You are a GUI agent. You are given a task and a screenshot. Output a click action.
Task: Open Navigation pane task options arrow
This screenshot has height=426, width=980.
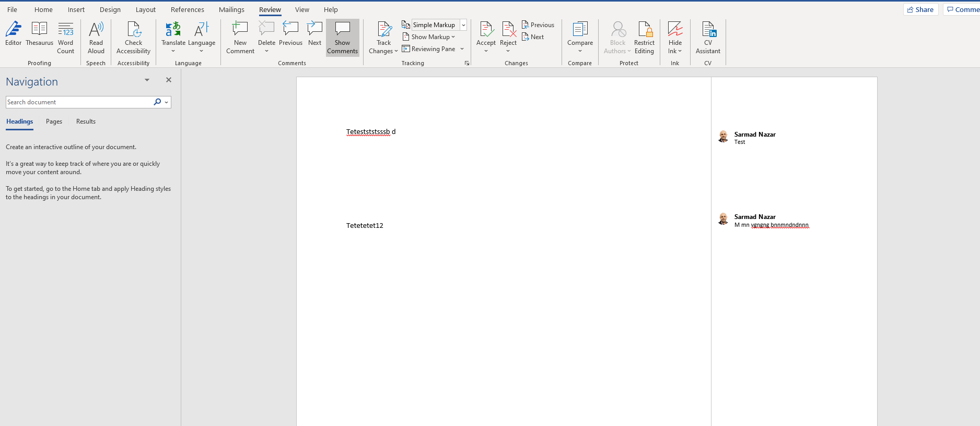147,80
